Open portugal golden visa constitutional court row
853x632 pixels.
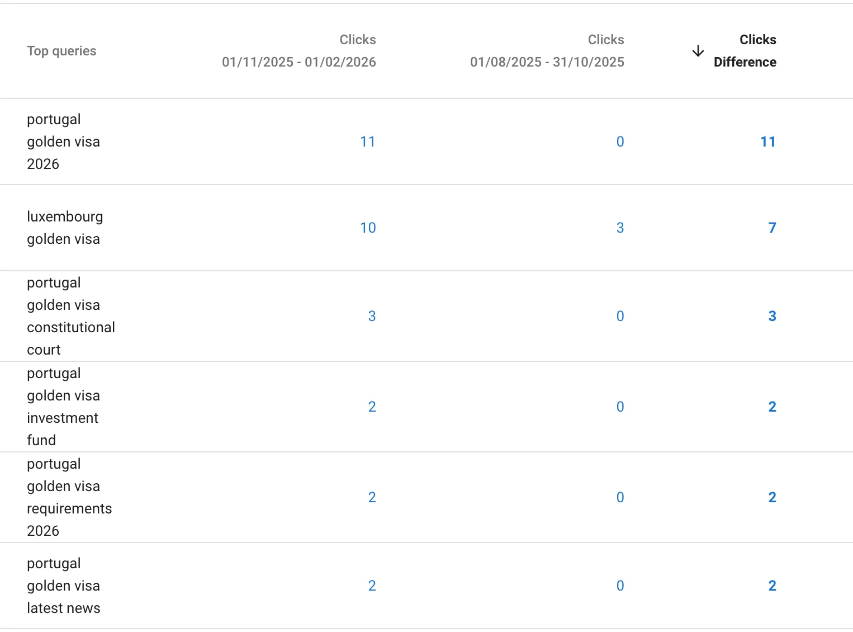pyautogui.click(x=71, y=316)
